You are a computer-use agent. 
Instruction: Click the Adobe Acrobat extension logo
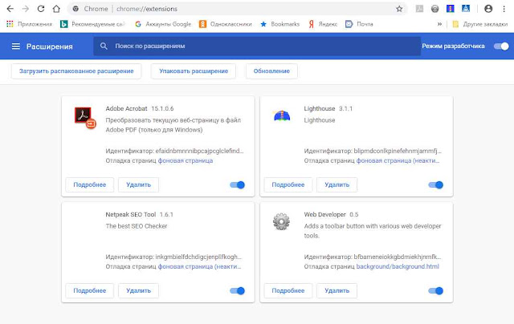84,117
